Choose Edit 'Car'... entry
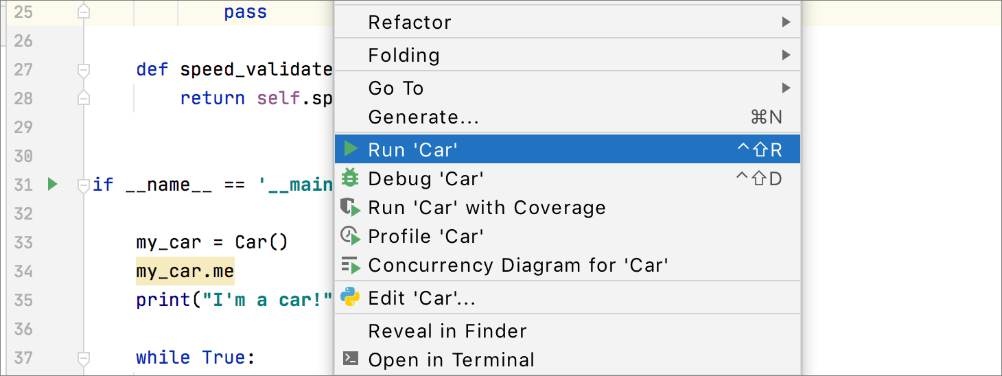Viewport: 1002px width, 376px height. click(568, 298)
